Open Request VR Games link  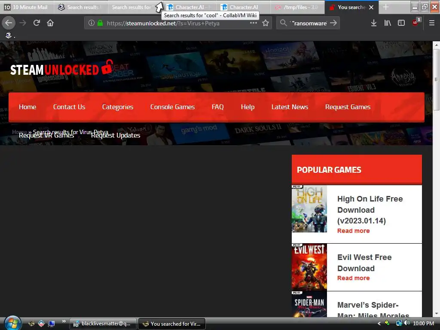coord(46,135)
